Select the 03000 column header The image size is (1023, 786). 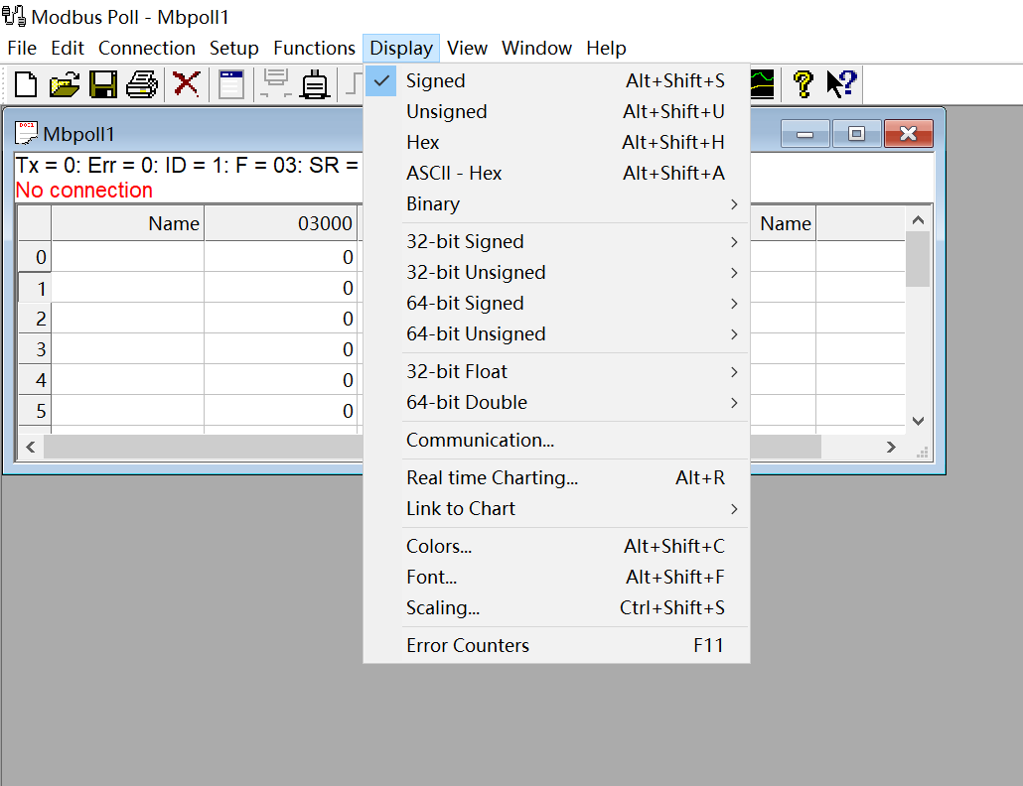click(280, 223)
